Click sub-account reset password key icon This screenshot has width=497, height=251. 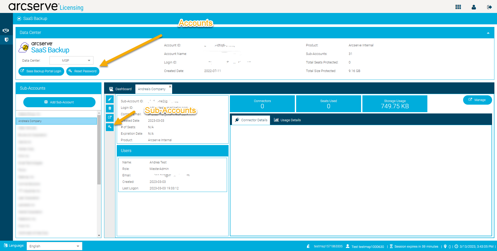110,127
